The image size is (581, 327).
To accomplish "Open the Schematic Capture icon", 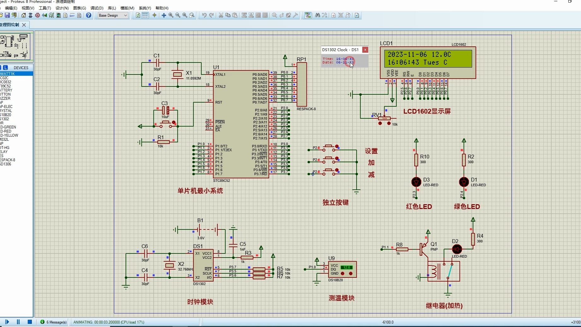I will 31,15.
